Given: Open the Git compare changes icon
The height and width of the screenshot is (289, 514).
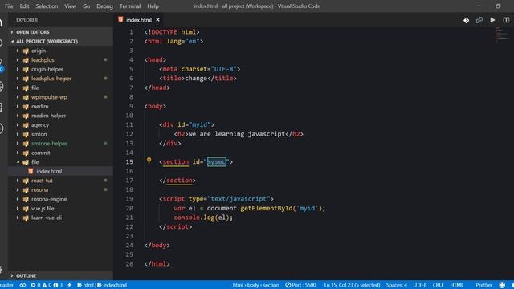Looking at the screenshot, I should coord(466,20).
